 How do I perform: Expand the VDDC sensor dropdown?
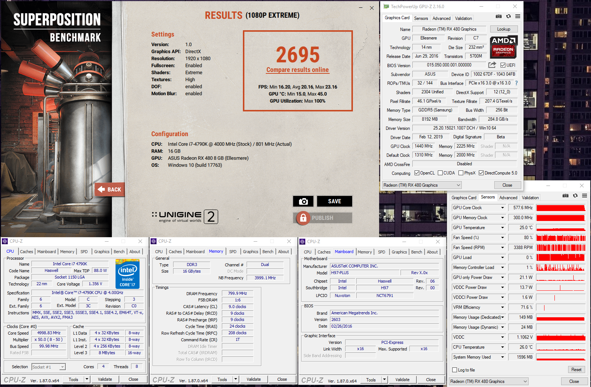[x=502, y=337]
